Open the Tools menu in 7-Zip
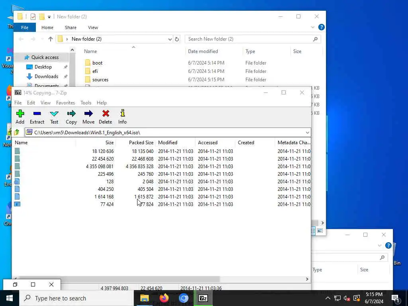408x306 pixels. click(x=86, y=103)
